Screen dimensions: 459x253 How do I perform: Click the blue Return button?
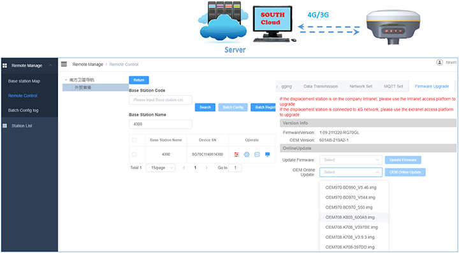(139, 80)
